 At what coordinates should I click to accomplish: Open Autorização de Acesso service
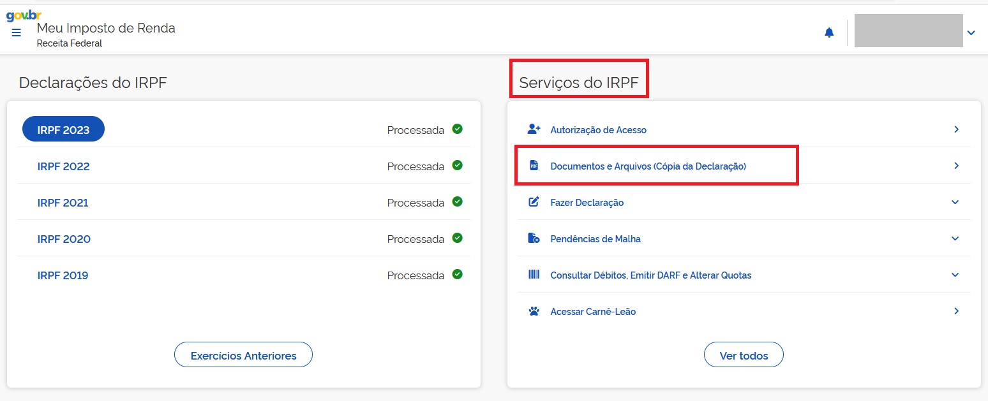[x=598, y=130]
